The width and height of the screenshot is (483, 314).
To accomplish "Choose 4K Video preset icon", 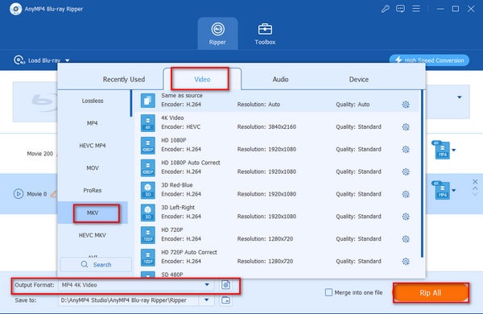I will pos(148,123).
